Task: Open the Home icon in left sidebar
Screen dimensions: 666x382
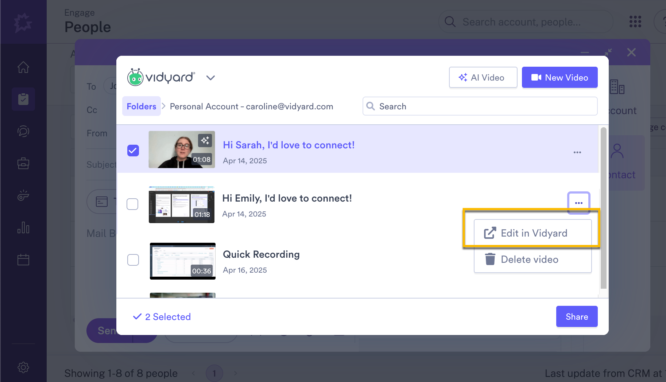Action: coord(23,67)
